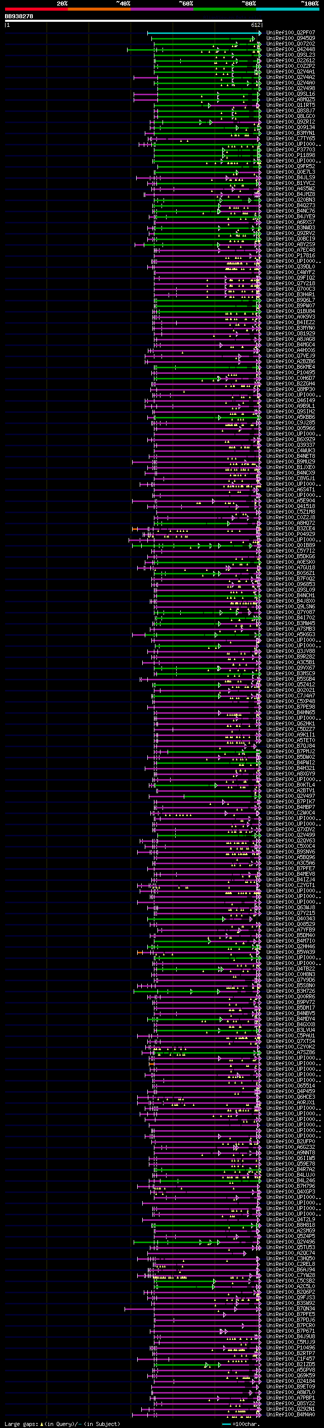This screenshot has height=1428, width=324.
Task: Click hit label UniRef100_A0ESK0
Action: click(x=290, y=562)
